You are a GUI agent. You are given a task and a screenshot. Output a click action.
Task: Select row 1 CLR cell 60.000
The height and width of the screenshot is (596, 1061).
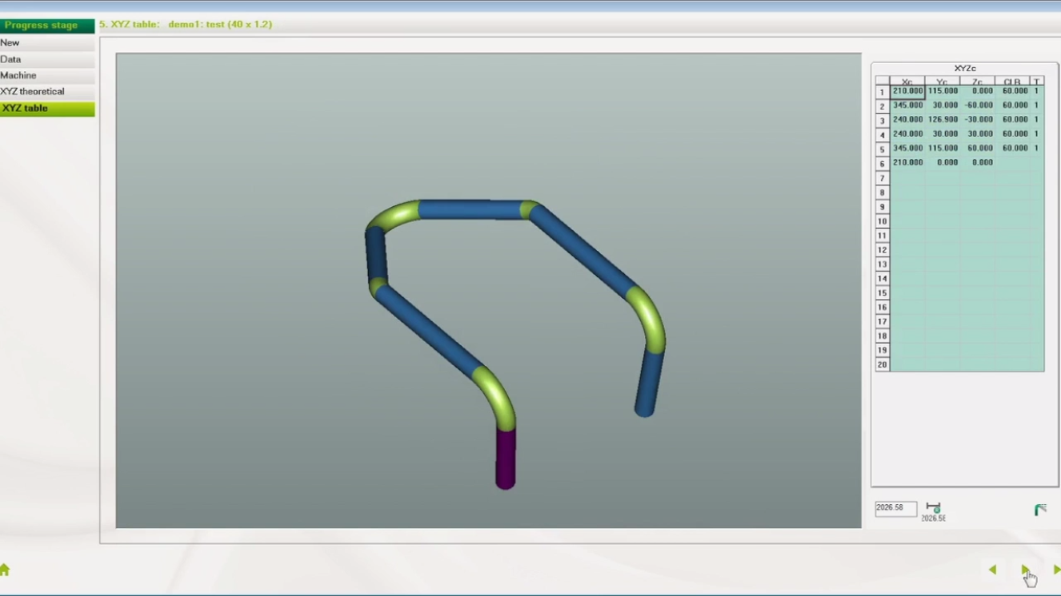coord(1012,91)
